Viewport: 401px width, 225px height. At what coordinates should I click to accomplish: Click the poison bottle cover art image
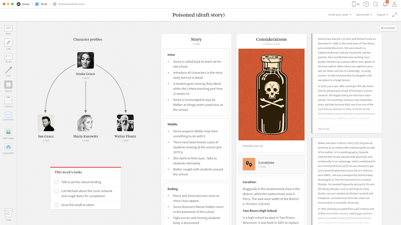tap(271, 94)
